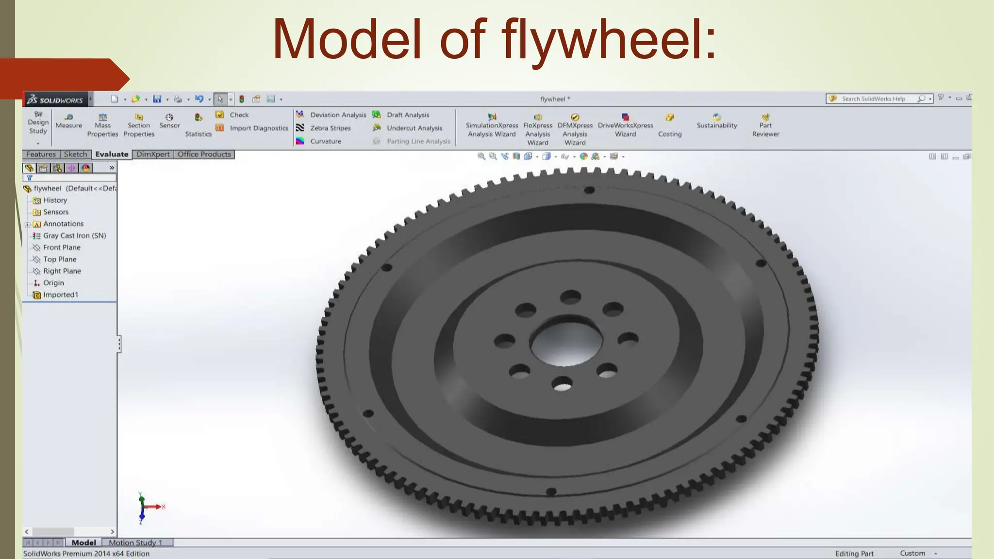Viewport: 994px width, 559px height.
Task: Expand the Design Study dropdown arrow
Action: click(38, 144)
